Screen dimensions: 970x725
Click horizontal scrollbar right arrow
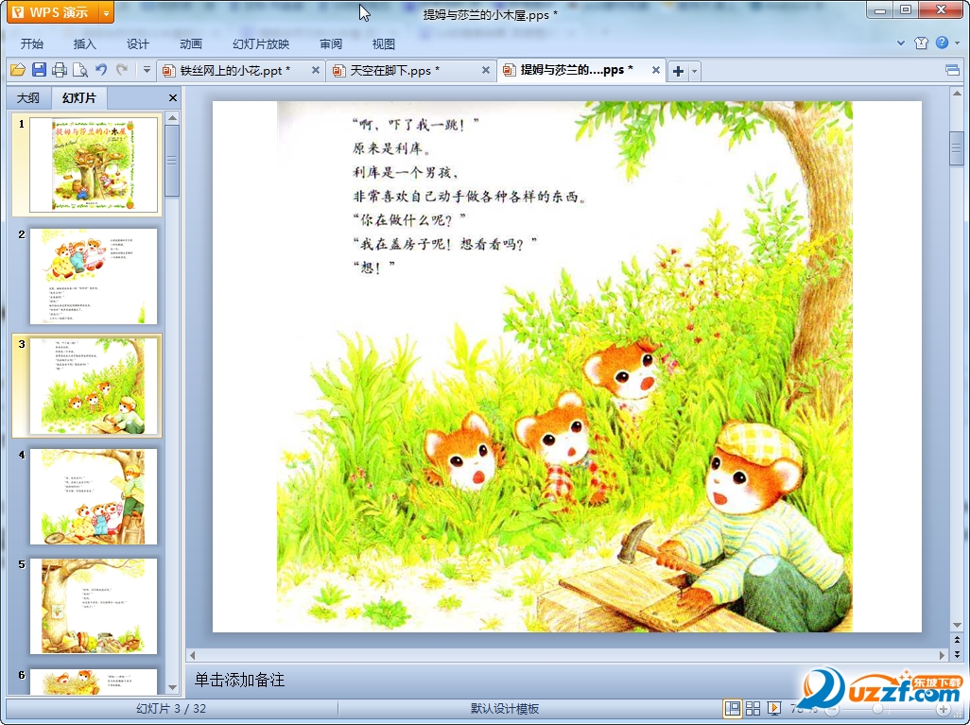pos(943,655)
